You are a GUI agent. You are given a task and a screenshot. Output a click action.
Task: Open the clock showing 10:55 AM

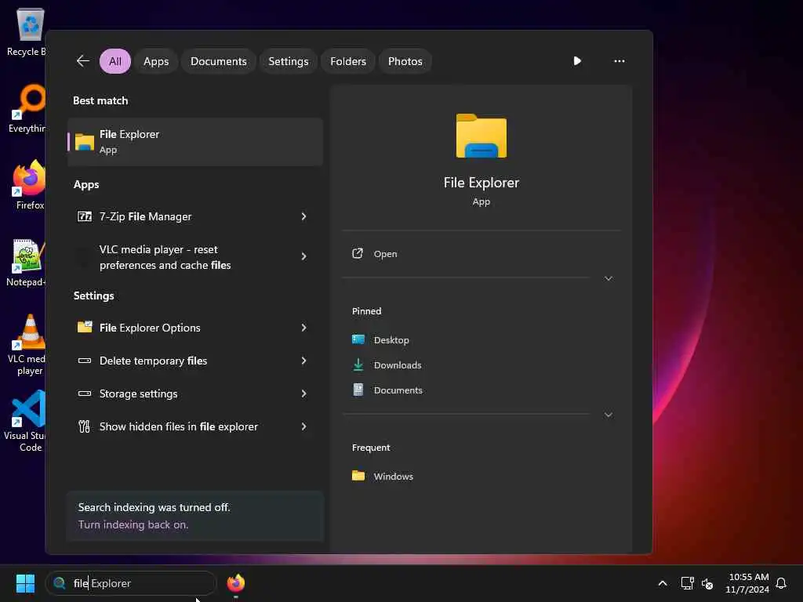[747, 583]
